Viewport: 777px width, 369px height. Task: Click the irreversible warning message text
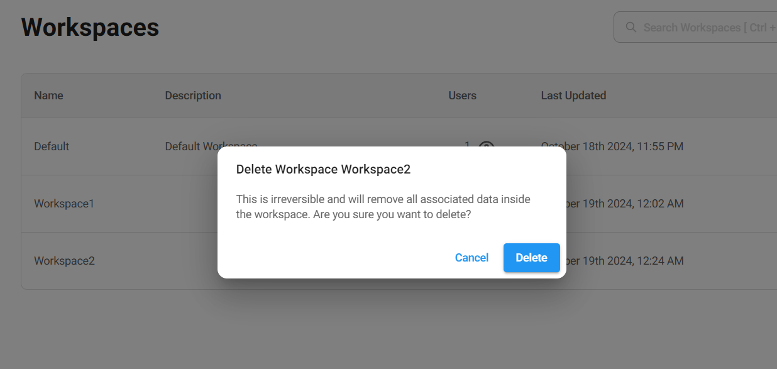pyautogui.click(x=383, y=207)
